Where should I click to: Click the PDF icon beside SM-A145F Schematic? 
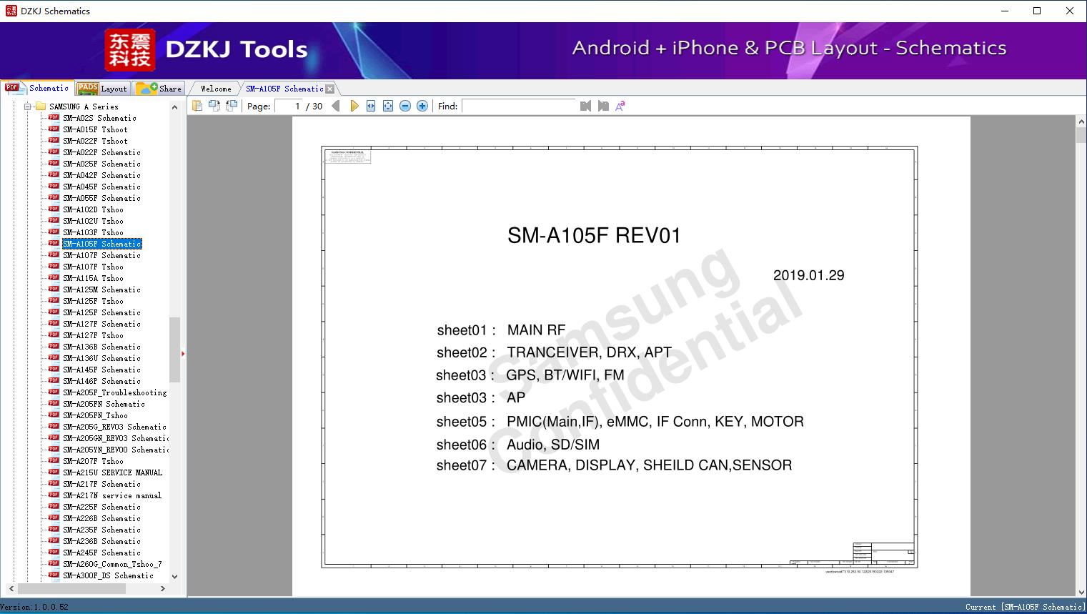click(54, 370)
